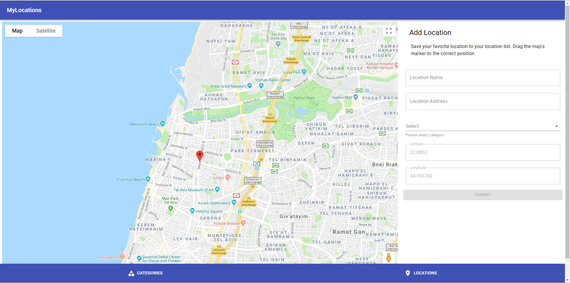Click the Assuta Shalom hospital pin
This screenshot has height=283, width=570.
click(243, 223)
